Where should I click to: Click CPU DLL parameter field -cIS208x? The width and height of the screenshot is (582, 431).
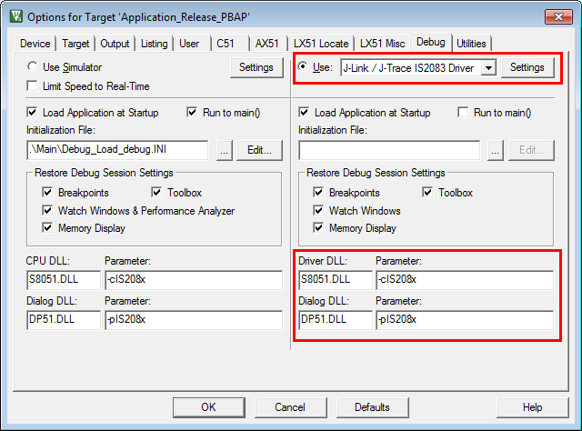coord(194,280)
